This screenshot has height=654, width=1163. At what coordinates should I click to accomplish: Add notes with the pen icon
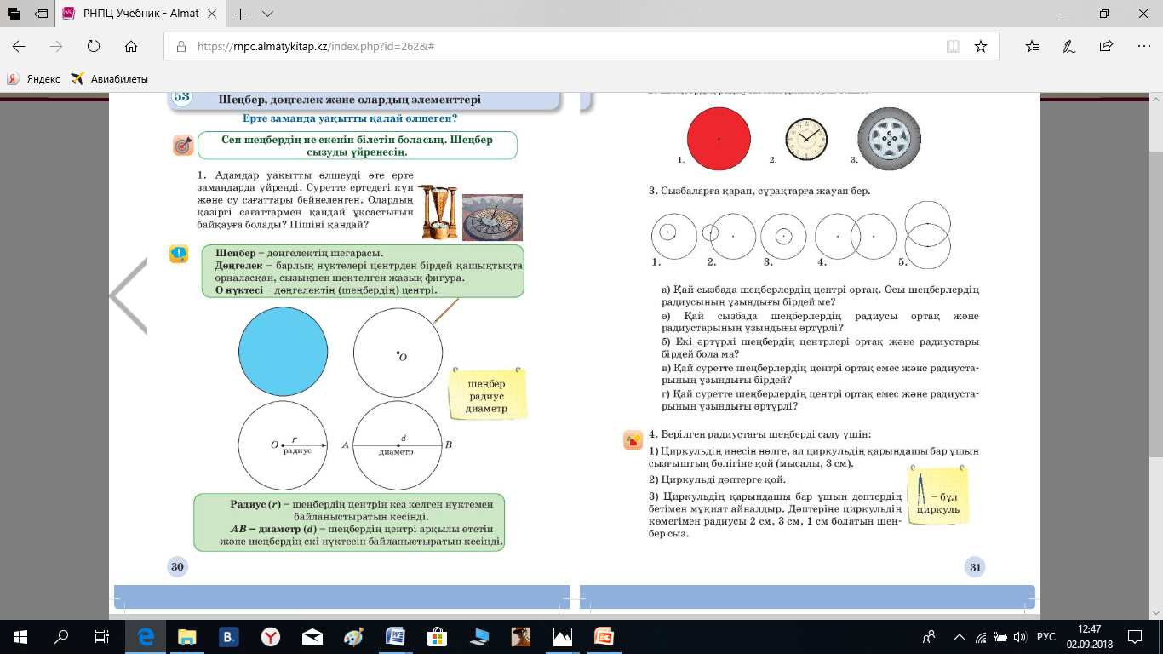[x=1070, y=47]
